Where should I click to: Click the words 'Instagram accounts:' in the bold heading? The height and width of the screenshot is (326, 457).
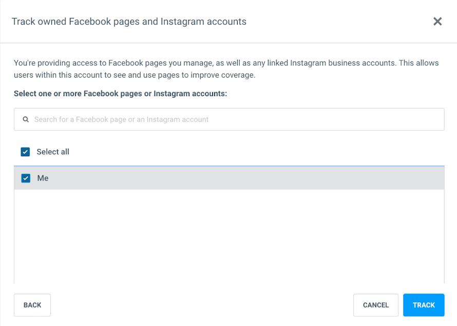(190, 94)
